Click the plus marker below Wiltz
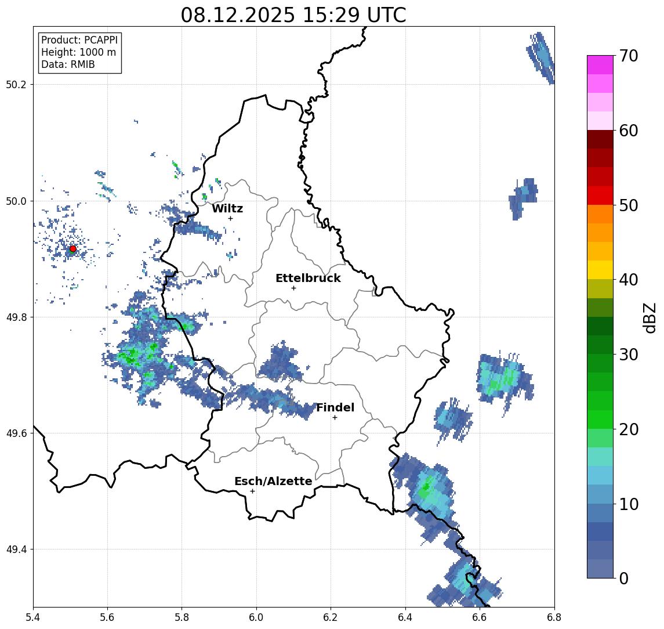The width and height of the screenshot is (664, 629). [230, 218]
